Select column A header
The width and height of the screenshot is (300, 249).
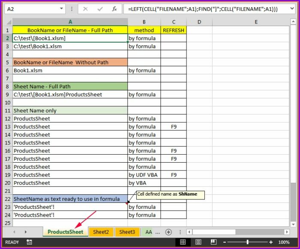(70, 22)
